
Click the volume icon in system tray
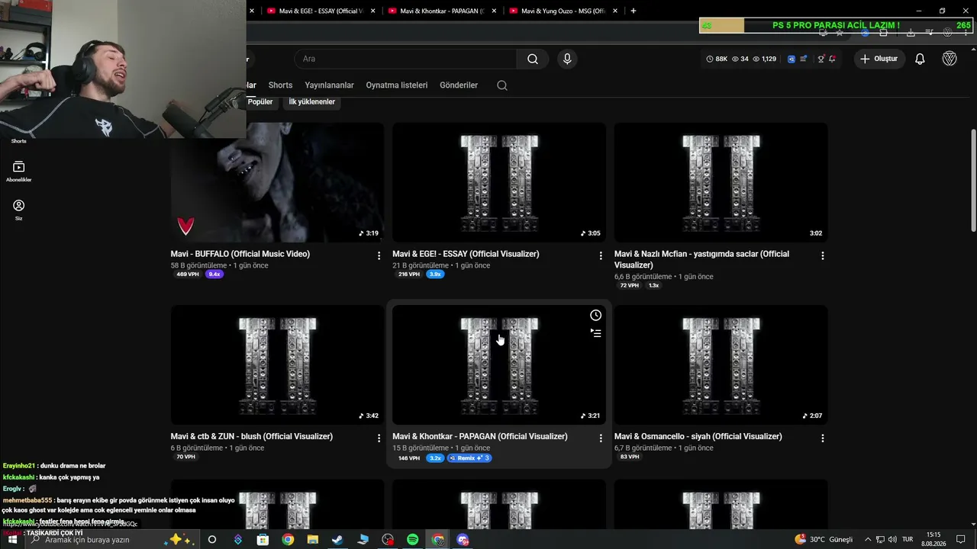892,540
